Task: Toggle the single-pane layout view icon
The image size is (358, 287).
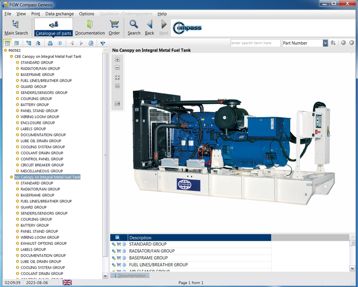Action: click(x=7, y=43)
